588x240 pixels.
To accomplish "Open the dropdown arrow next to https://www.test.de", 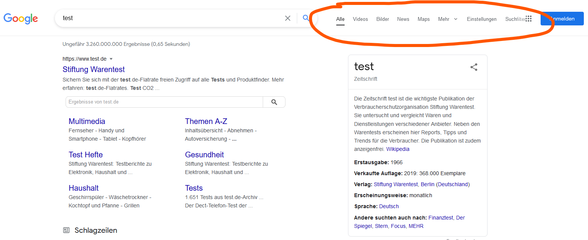I will (x=111, y=59).
